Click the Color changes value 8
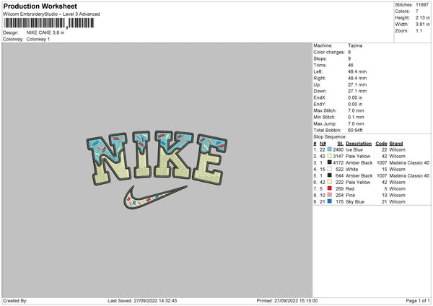Viewport: 433px width, 306px height. coord(349,52)
